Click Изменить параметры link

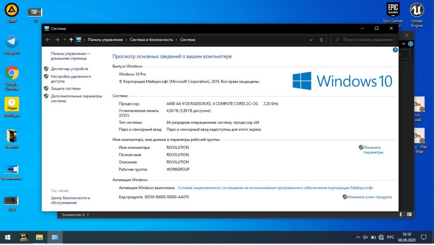pyautogui.click(x=373, y=150)
